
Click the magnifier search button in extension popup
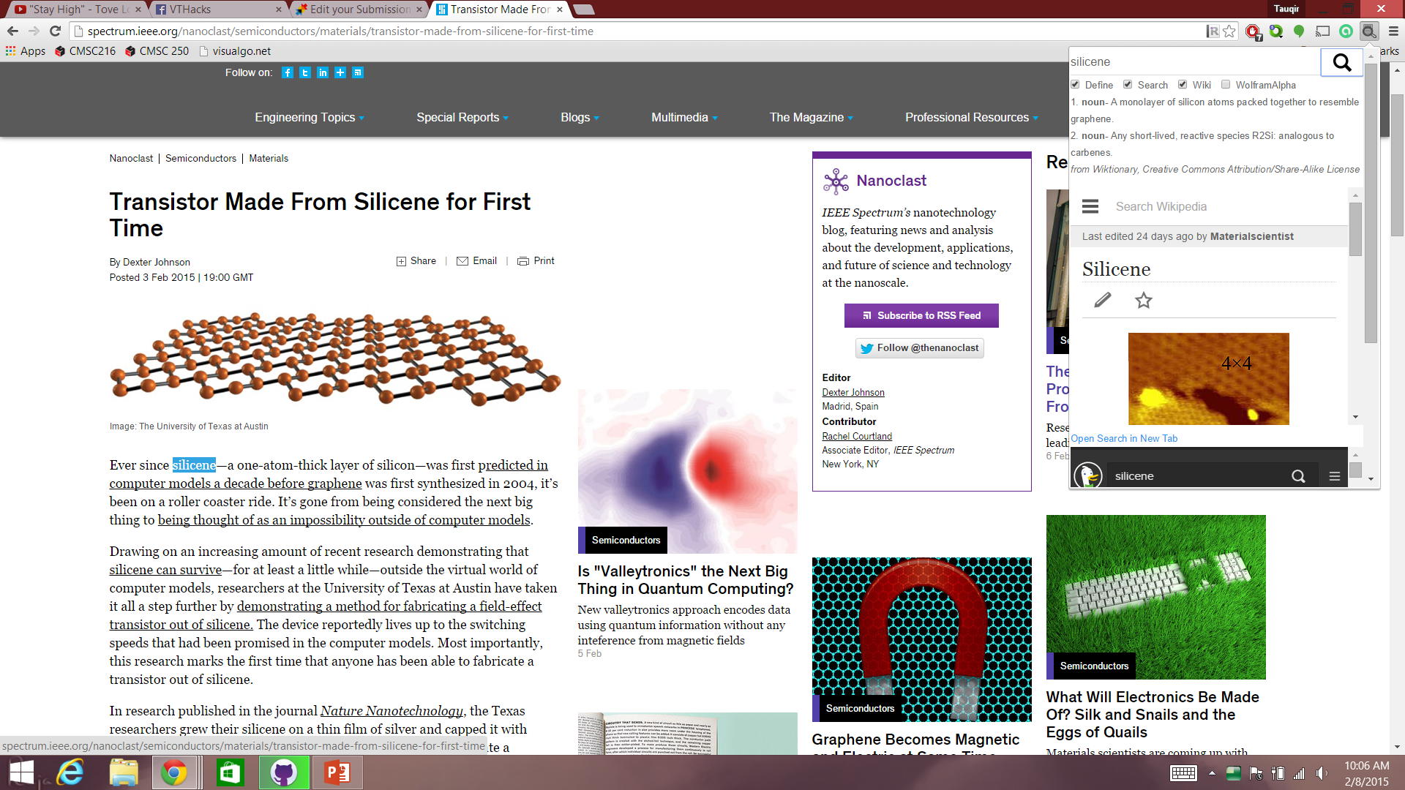click(x=1341, y=62)
